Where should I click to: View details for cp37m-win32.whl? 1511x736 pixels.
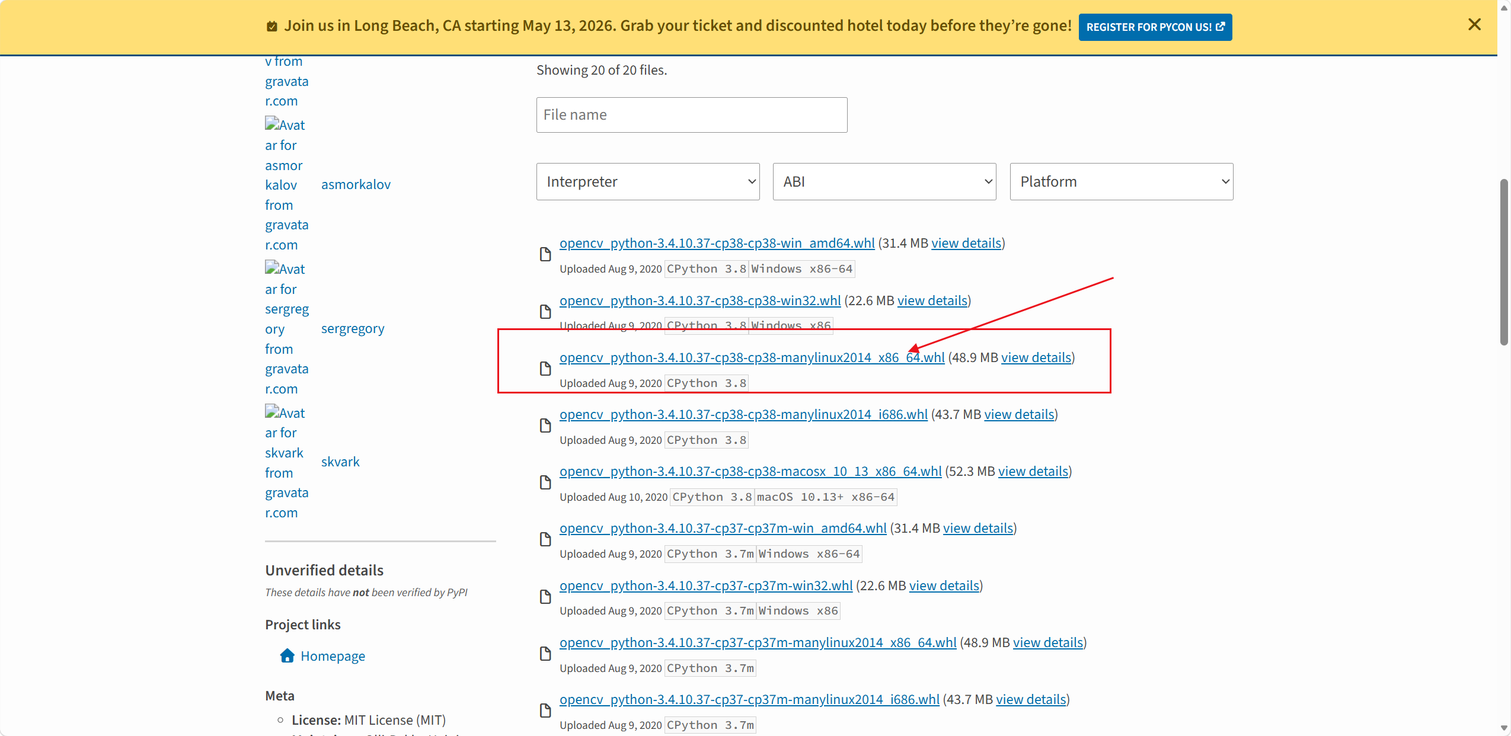944,585
